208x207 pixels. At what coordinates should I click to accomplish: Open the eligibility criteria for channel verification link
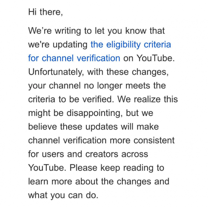coord(131,44)
